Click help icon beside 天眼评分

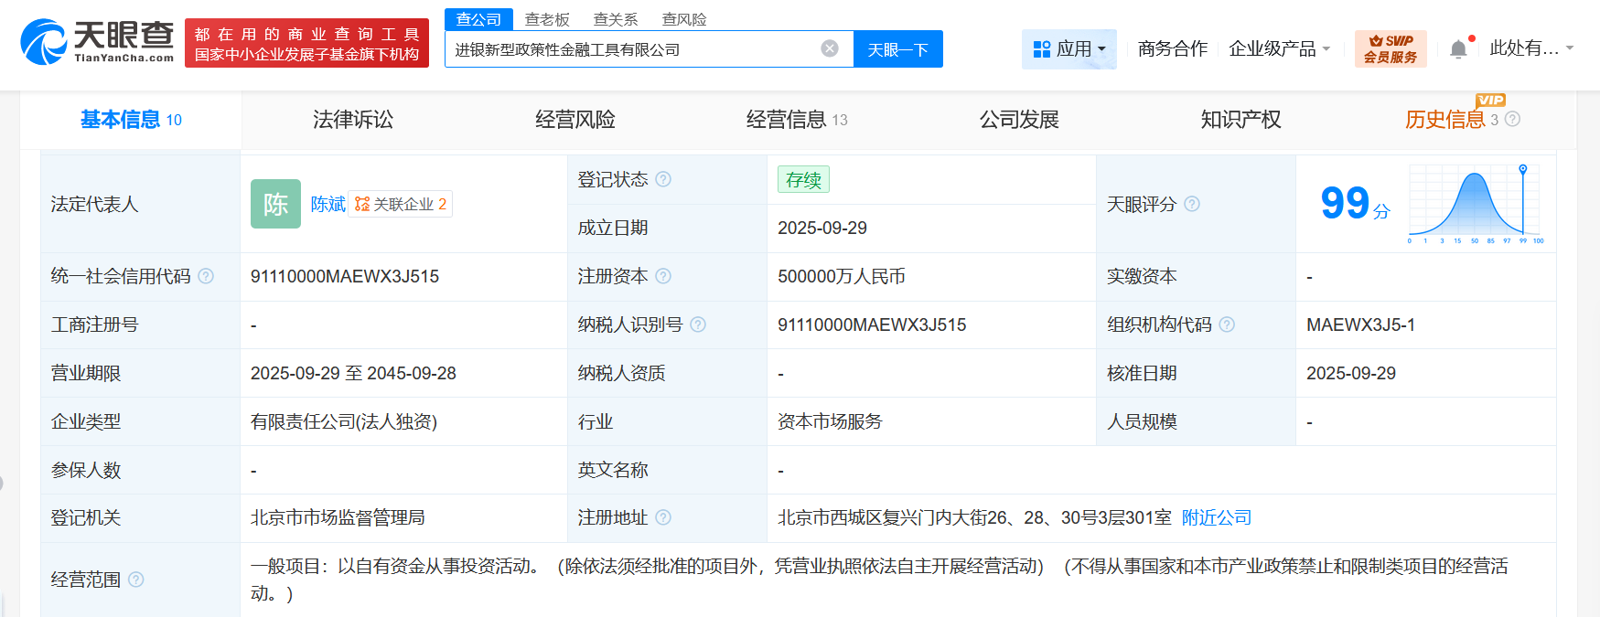[x=1192, y=204]
